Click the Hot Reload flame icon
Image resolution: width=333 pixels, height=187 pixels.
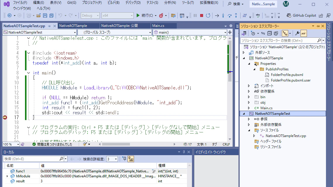(x=161, y=15)
